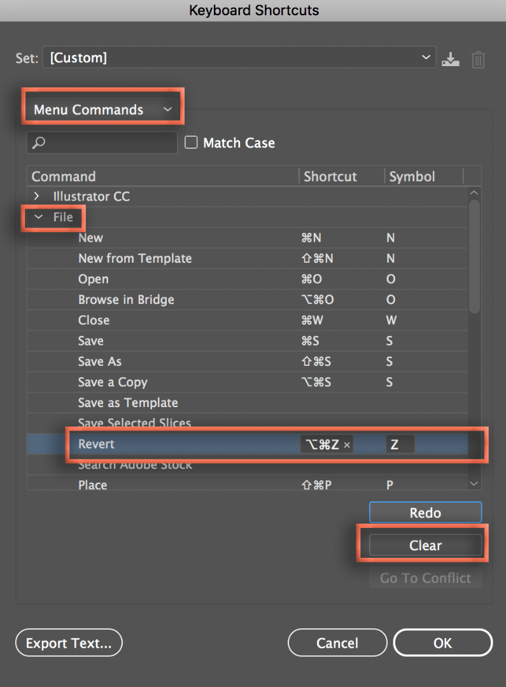Screen dimensions: 506x687
Task: Enable the Match Case checkbox
Action: [x=191, y=143]
